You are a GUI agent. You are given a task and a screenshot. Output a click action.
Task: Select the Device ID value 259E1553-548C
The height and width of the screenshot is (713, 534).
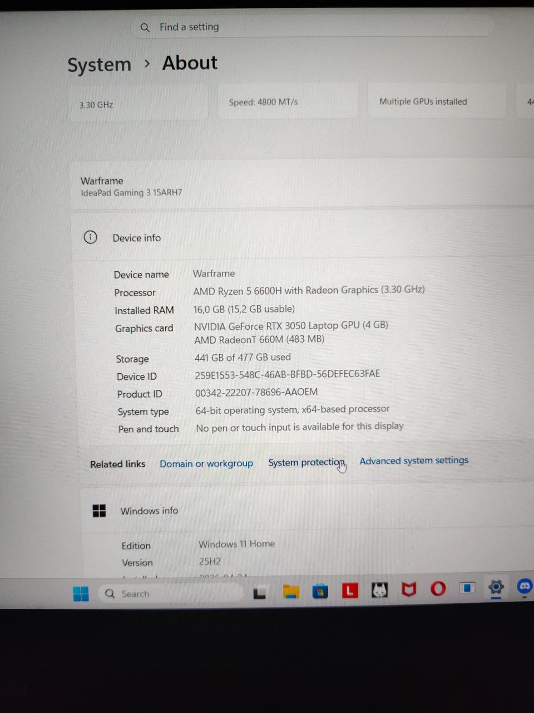point(287,374)
